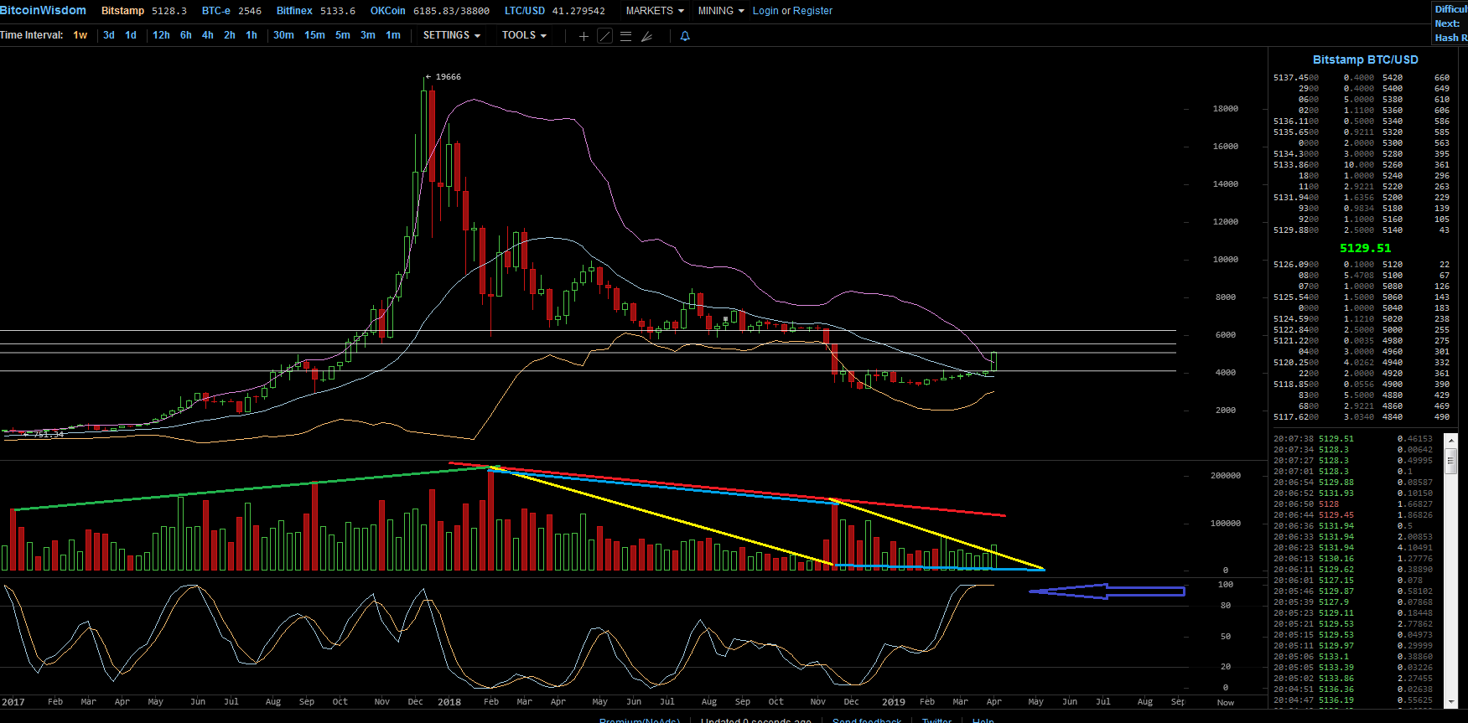Open the BitcoinWisdom home logo
Viewport: 1468px width, 723px height.
click(x=43, y=10)
